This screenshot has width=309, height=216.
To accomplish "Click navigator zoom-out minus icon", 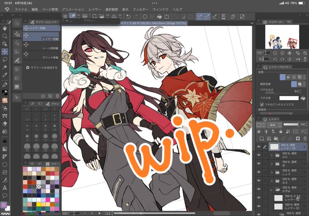I will 275,53.
